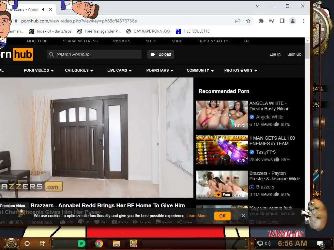Image resolution: width=334 pixels, height=250 pixels.
Task: Expand the PHOTOS & GIFS dropdown
Action: point(241,70)
